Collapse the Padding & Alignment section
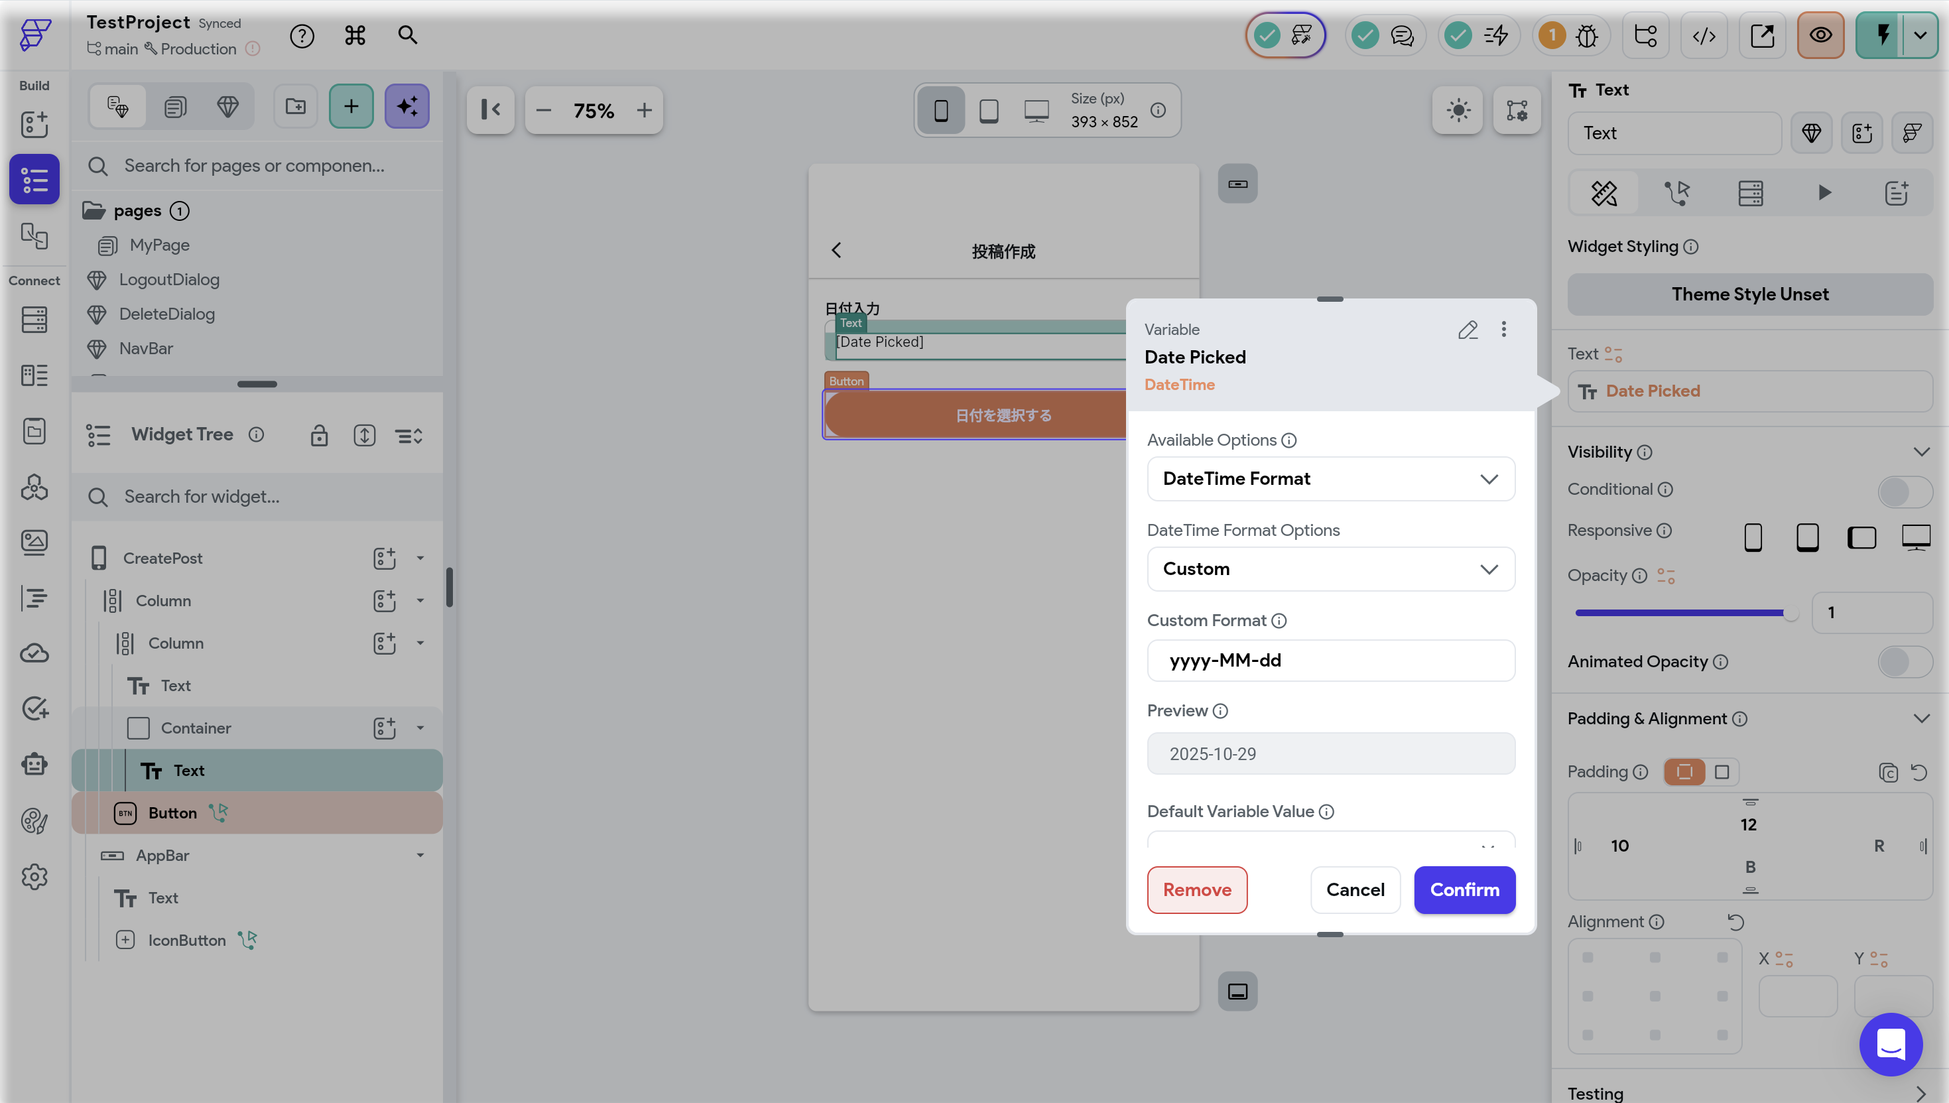The image size is (1949, 1103). pos(1920,718)
